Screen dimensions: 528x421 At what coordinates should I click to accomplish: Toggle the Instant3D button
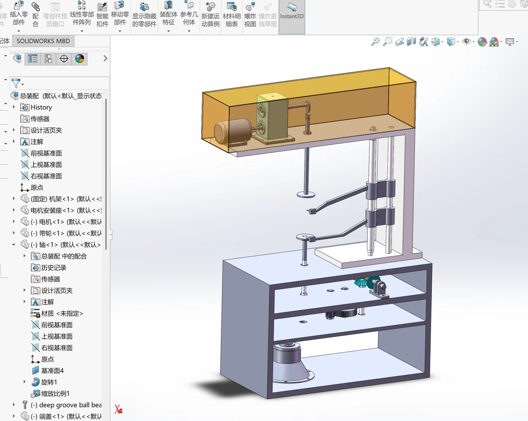(x=292, y=17)
